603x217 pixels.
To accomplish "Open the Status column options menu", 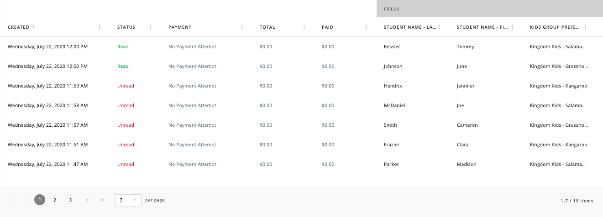I will point(151,27).
